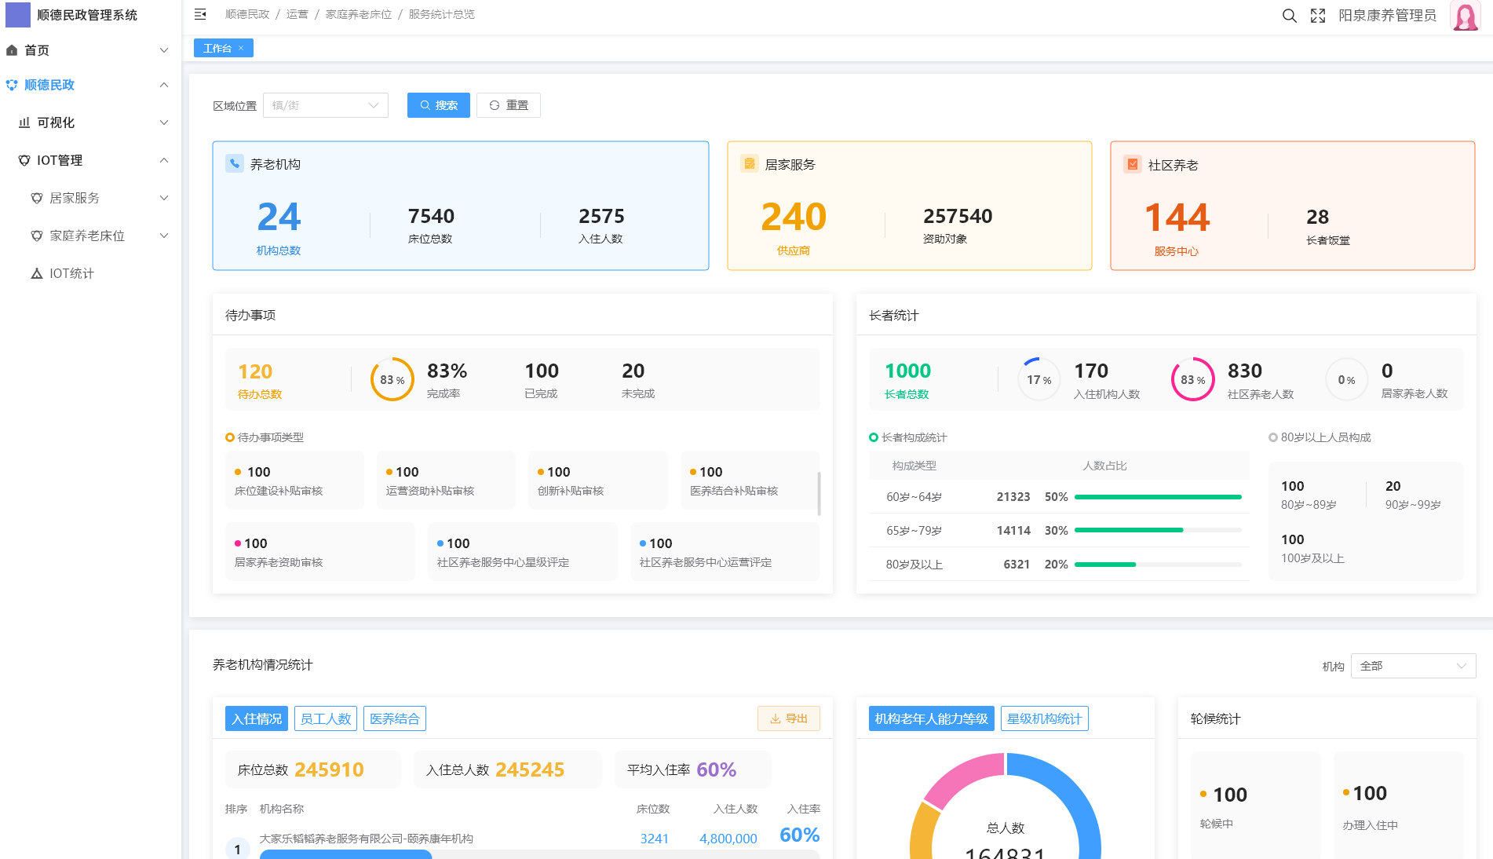Switch to the 入住情况 tab

(257, 718)
